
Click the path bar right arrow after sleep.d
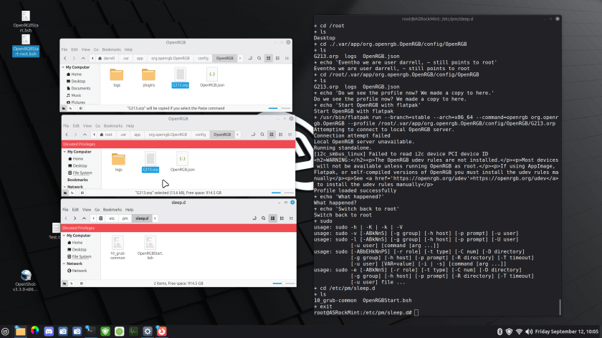click(x=156, y=217)
